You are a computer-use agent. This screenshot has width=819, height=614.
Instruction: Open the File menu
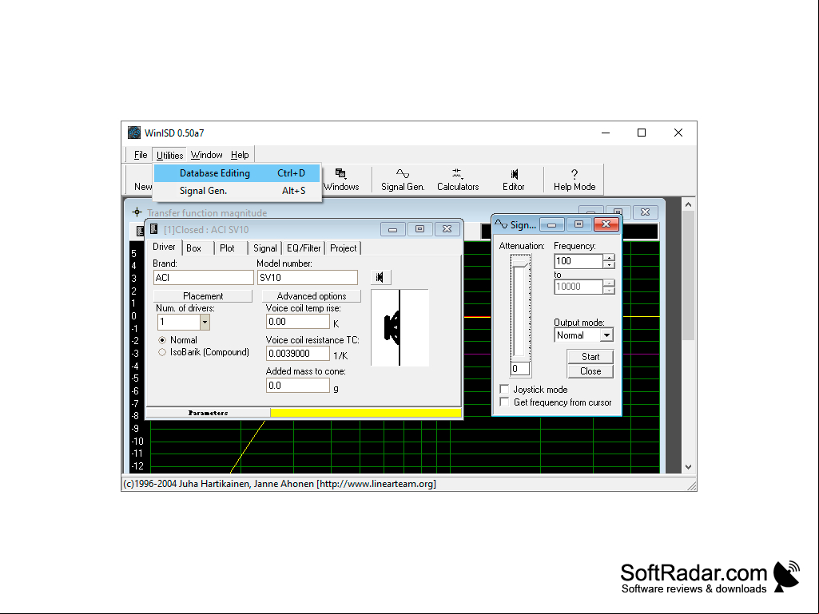[141, 155]
